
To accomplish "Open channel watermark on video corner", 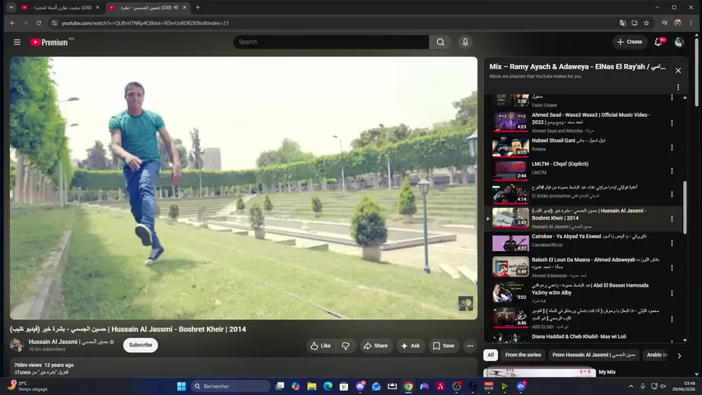I will point(466,304).
